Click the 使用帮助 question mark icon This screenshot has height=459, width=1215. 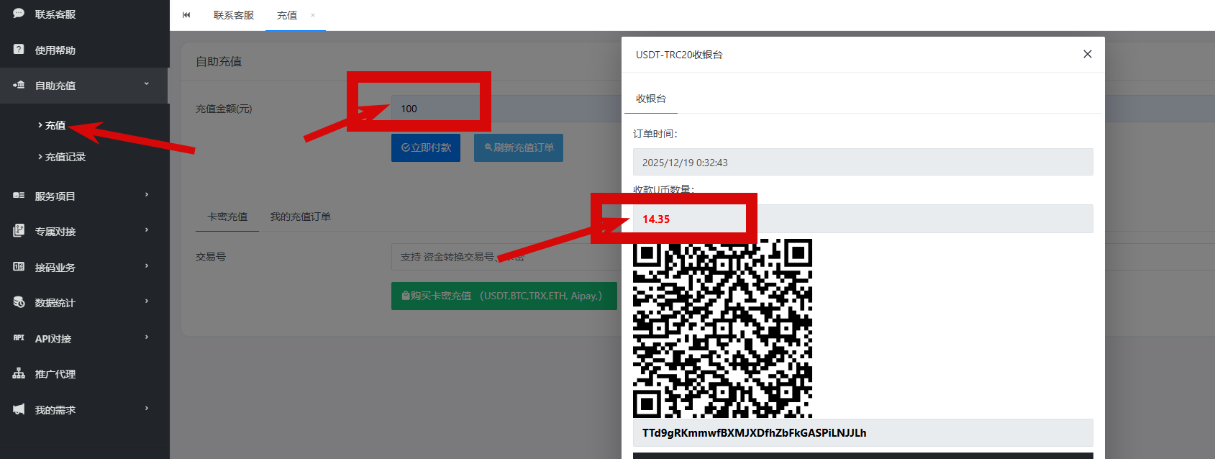[19, 50]
